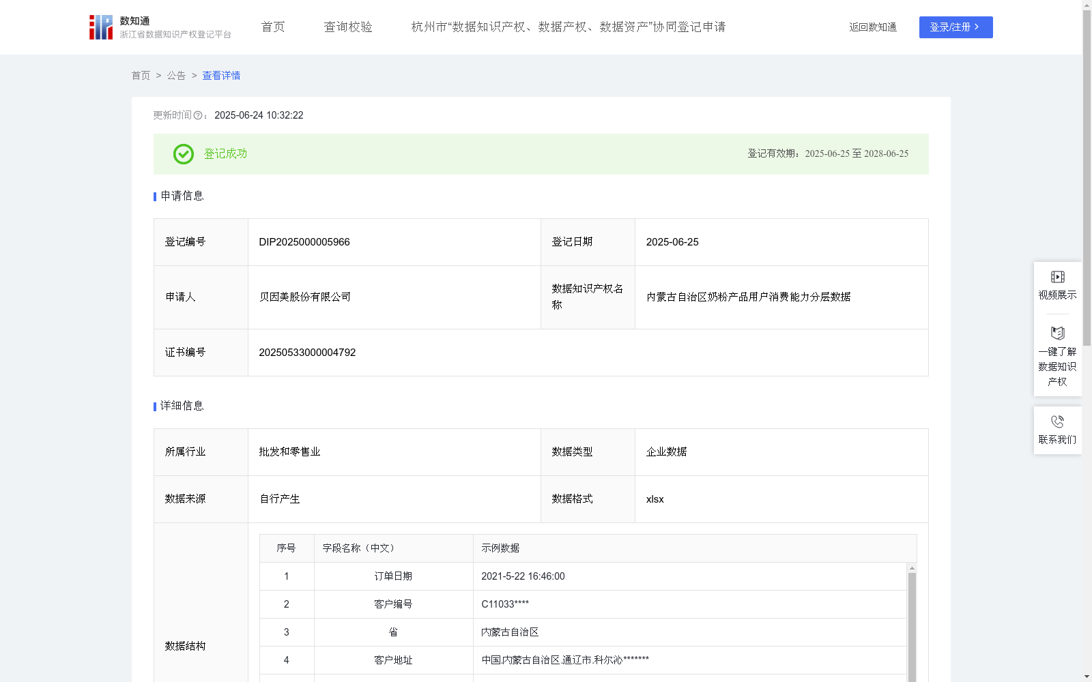Click registration date 2025-06-25 cell
Viewport: 1092px width, 682px height.
point(781,242)
